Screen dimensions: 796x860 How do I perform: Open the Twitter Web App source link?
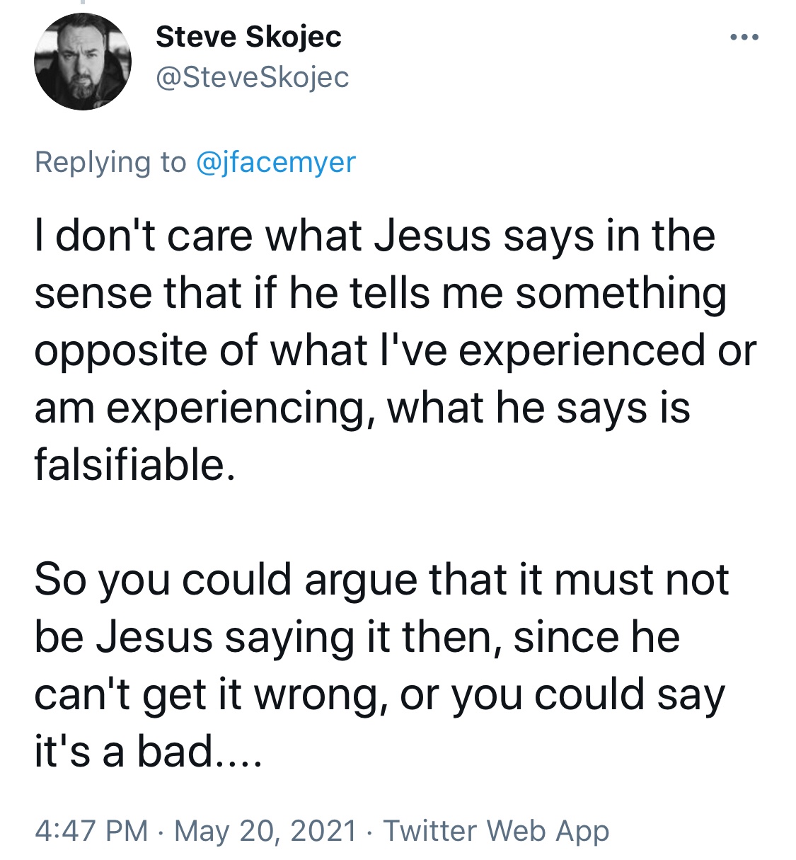click(496, 830)
